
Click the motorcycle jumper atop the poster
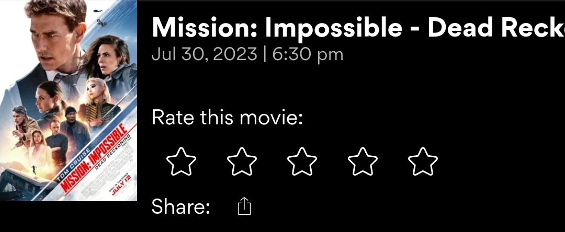[x=101, y=23]
